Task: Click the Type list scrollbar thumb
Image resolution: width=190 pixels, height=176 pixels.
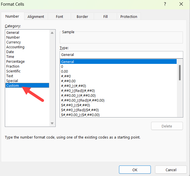Action: (180, 73)
